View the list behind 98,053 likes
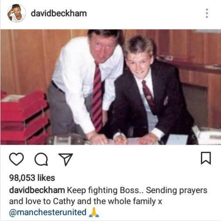 pyautogui.click(x=32, y=178)
